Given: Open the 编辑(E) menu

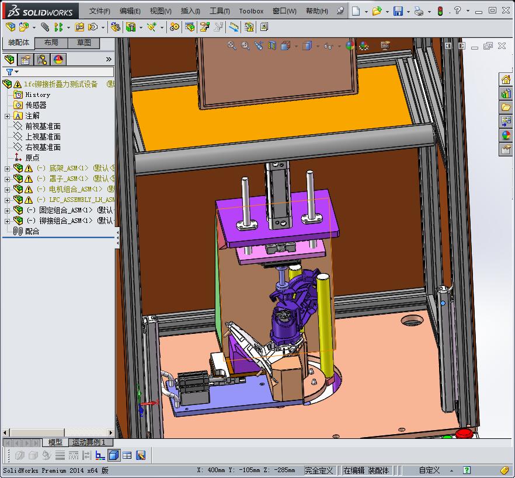Looking at the screenshot, I should (130, 11).
